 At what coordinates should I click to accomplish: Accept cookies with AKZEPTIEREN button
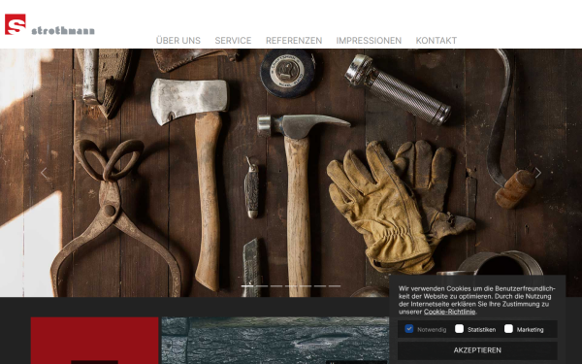coord(477,350)
